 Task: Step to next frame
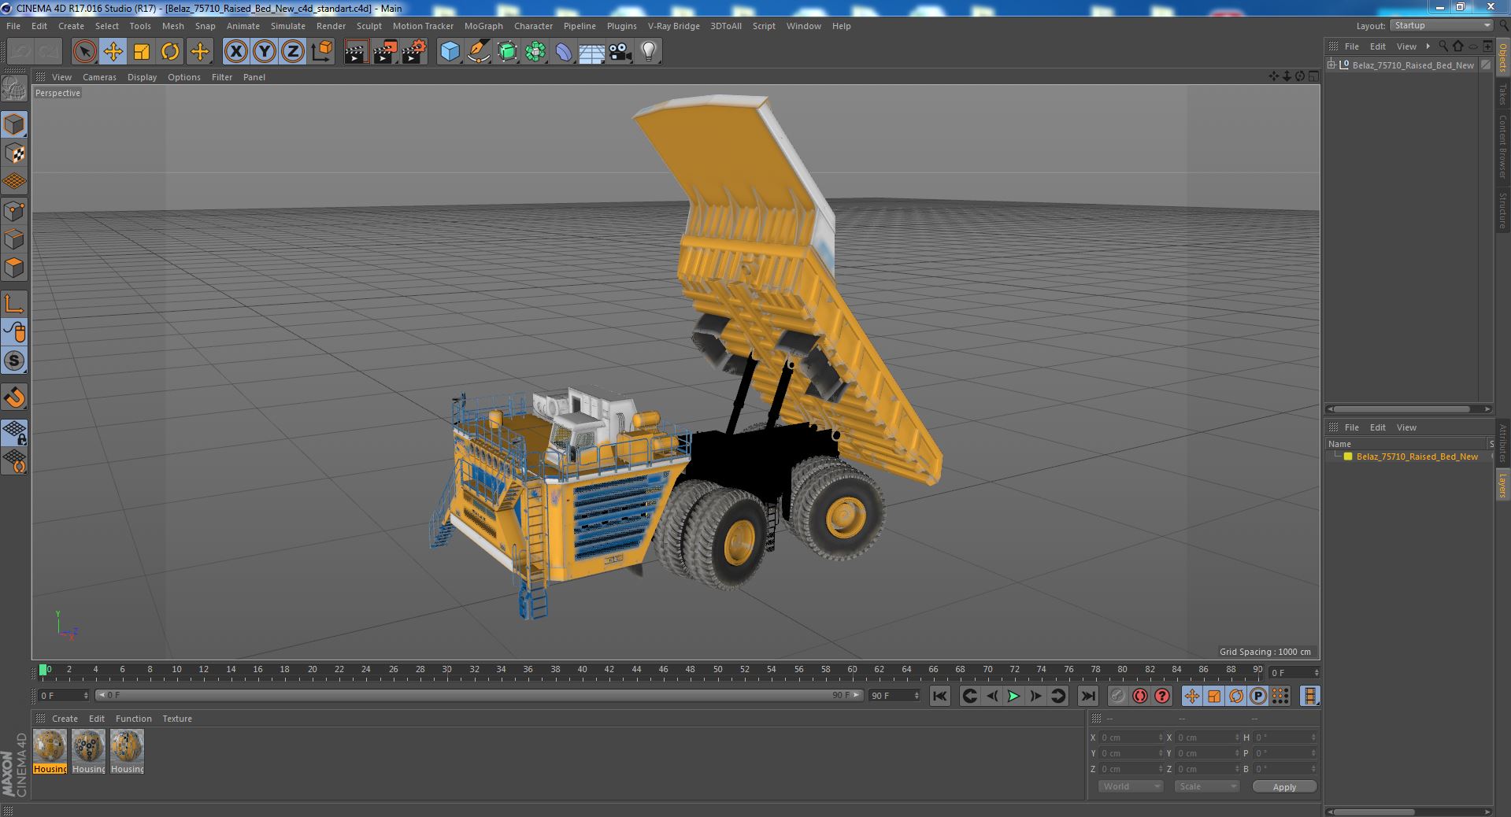click(1036, 696)
